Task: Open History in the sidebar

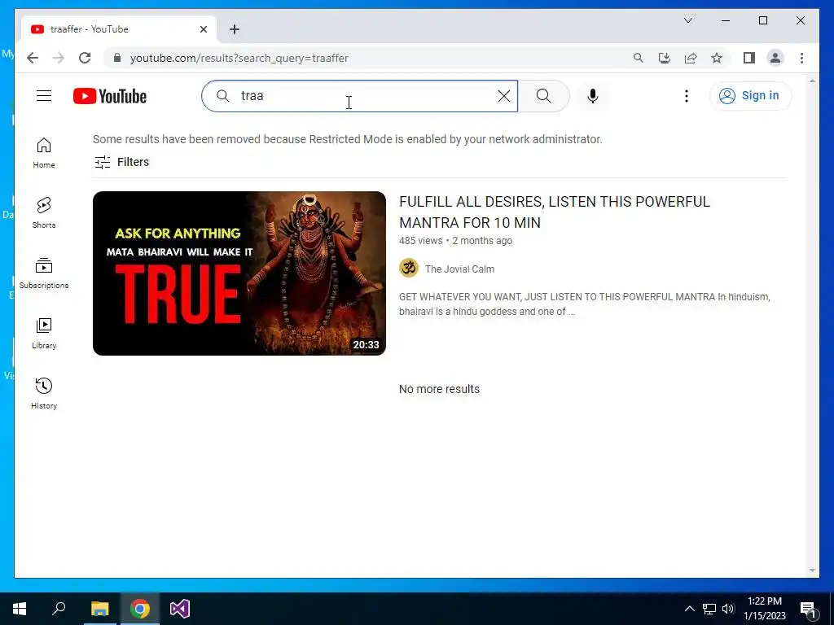Action: pos(44,393)
